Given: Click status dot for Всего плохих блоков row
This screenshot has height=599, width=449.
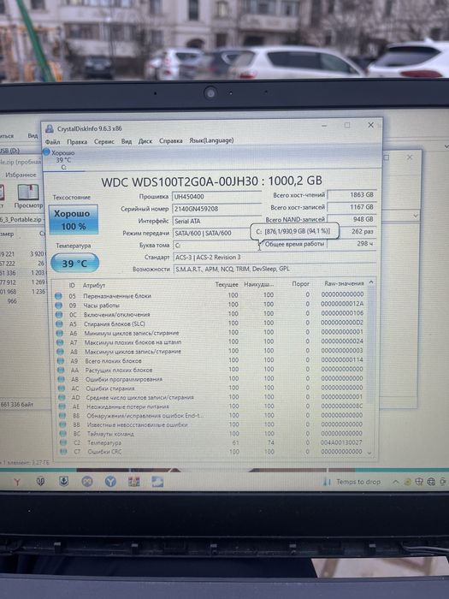Looking at the screenshot, I should (x=61, y=360).
